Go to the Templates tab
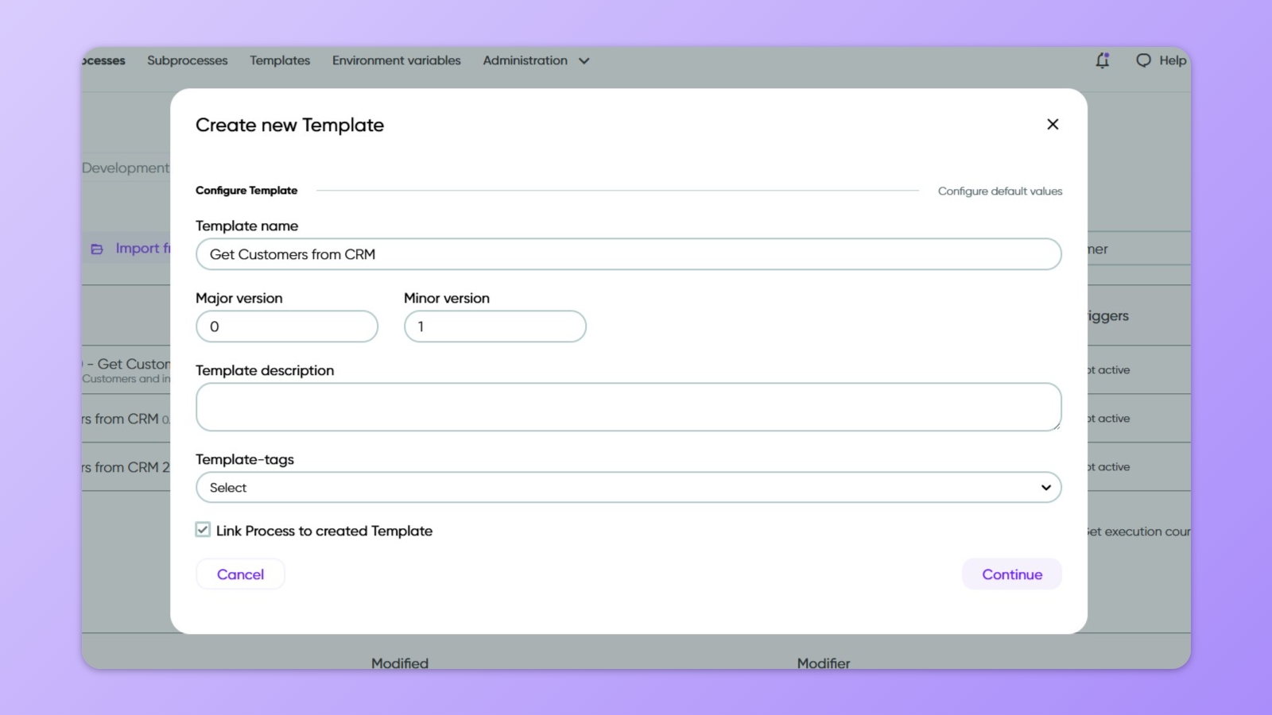Screen dimensions: 1272x715 280,60
